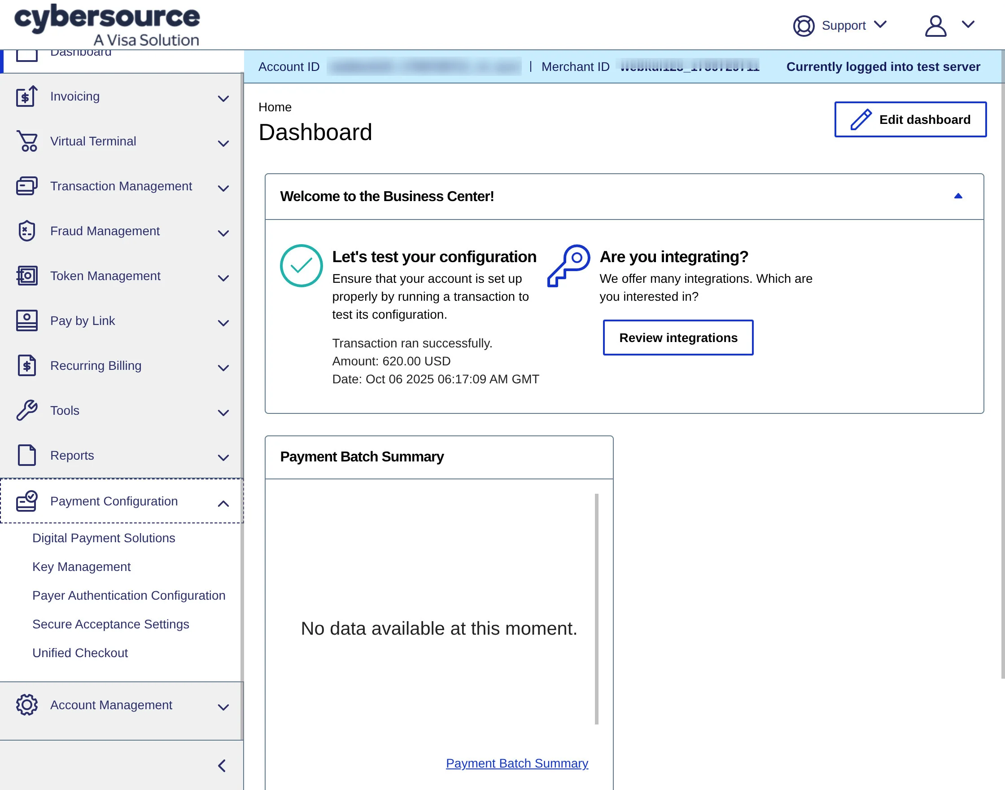Collapse the Payment Configuration section
Viewport: 1005px width, 790px height.
[224, 503]
